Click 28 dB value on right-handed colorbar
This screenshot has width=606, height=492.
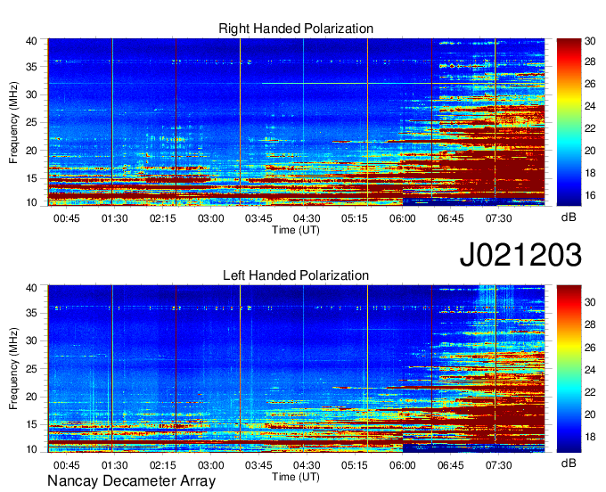tap(590, 61)
